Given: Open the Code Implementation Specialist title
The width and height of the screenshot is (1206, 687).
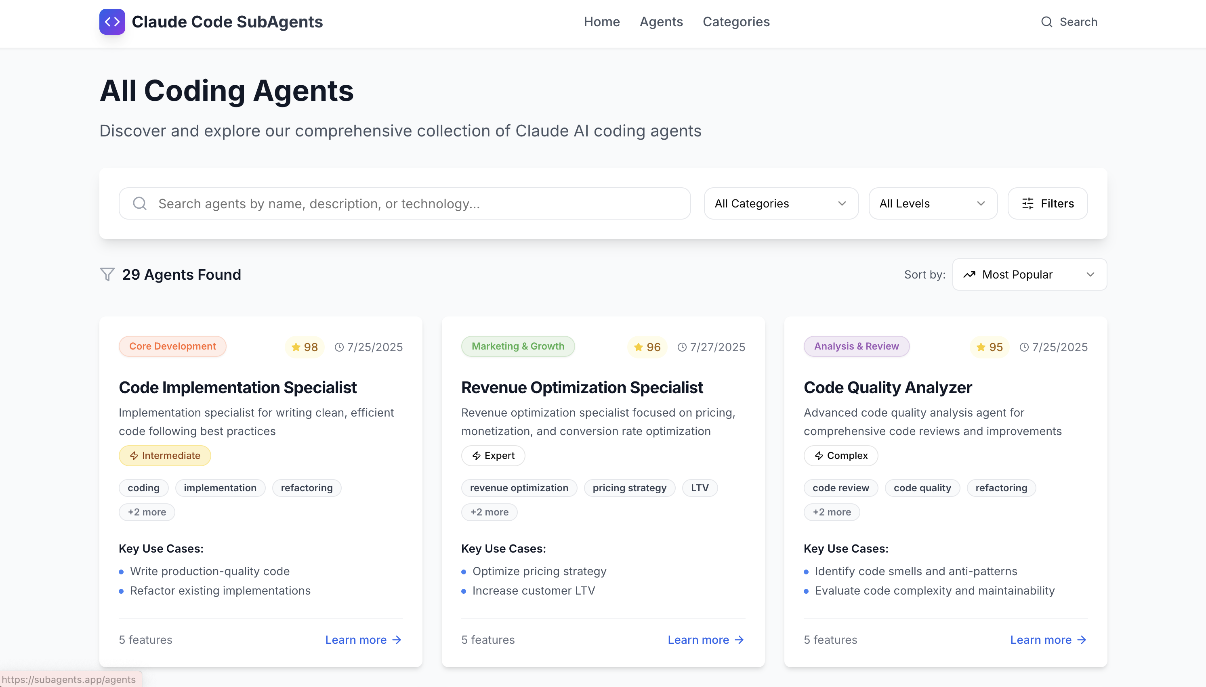Looking at the screenshot, I should click(x=237, y=387).
